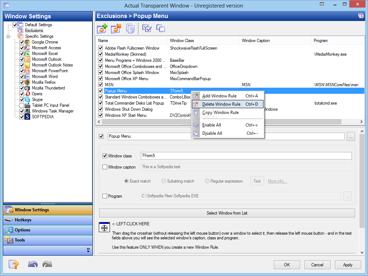Open help via the question mark icon
The image size is (368, 276).
click(14, 264)
